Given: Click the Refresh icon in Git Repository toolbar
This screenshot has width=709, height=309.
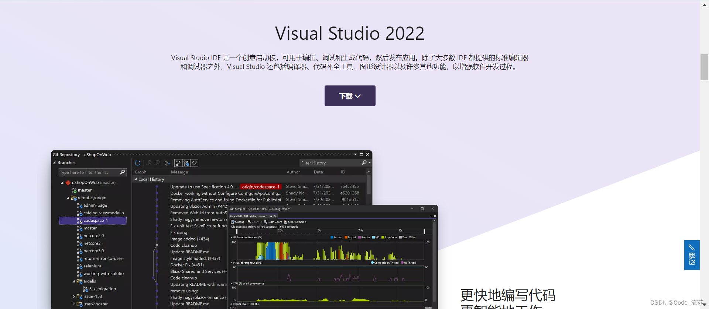Looking at the screenshot, I should pyautogui.click(x=138, y=163).
